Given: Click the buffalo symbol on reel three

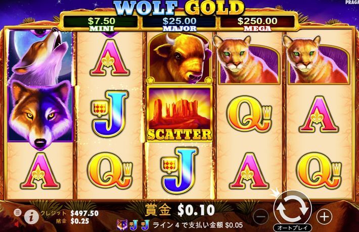Looking at the screenshot, I should pos(179,58).
